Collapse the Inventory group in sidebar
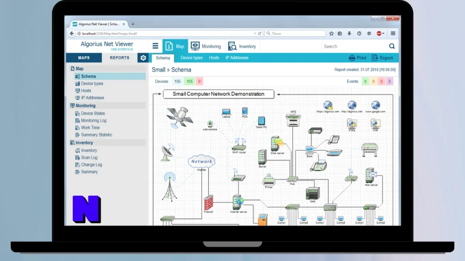The width and height of the screenshot is (465, 261). point(107,143)
